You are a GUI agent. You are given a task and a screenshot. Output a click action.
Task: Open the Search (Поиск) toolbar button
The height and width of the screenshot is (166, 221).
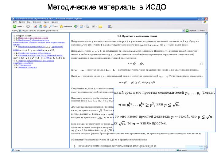tap(53, 26)
